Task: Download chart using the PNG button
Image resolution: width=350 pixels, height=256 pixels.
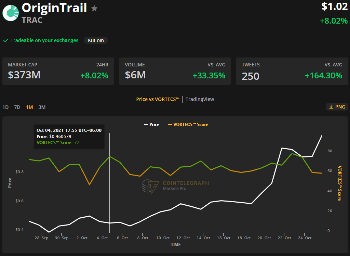Action: (337, 107)
